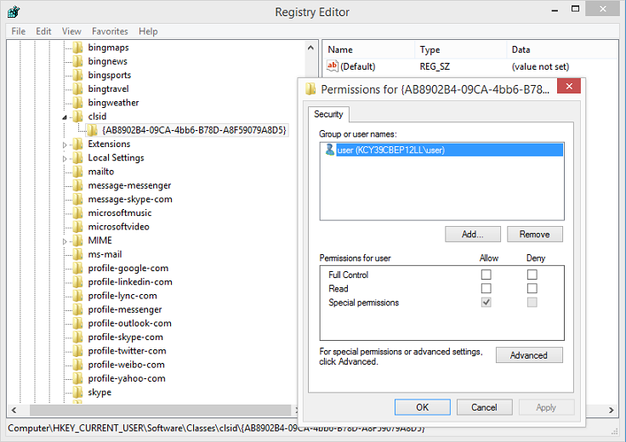626x442 pixels.
Task: Select the profile-weibo-com key
Action: pos(126,365)
